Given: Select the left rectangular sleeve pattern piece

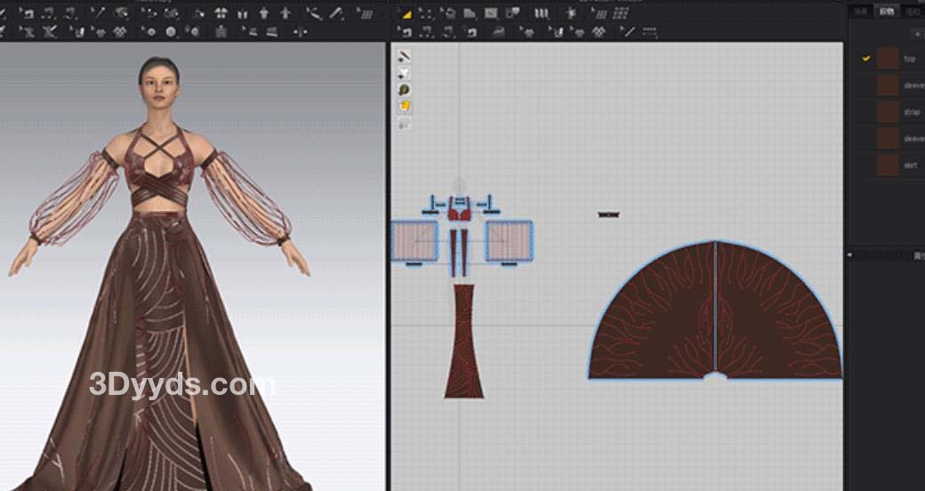Looking at the screenshot, I should click(x=415, y=241).
